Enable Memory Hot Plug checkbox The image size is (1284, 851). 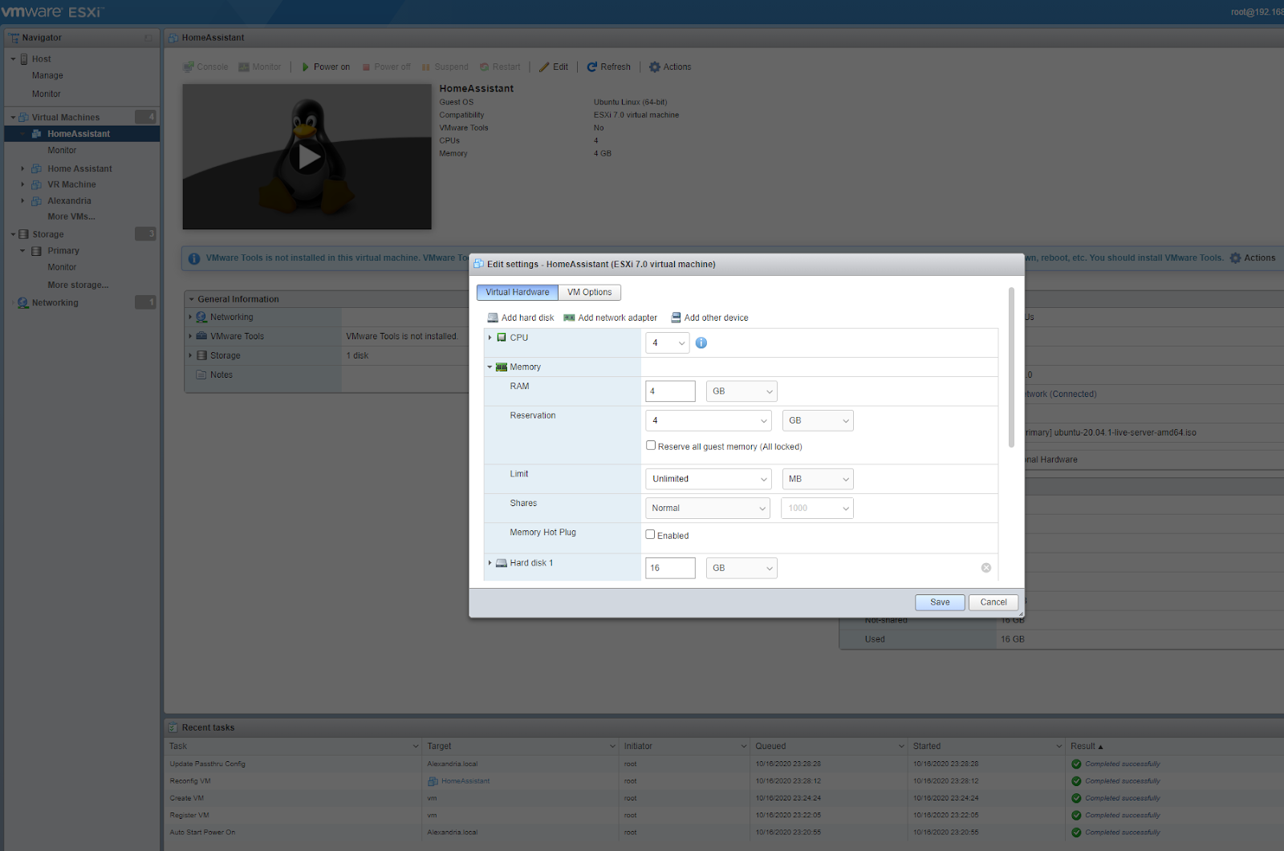tap(651, 535)
